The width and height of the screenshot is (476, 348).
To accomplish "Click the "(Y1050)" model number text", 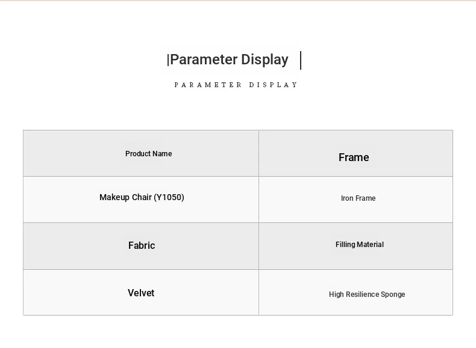I will coord(169,197).
